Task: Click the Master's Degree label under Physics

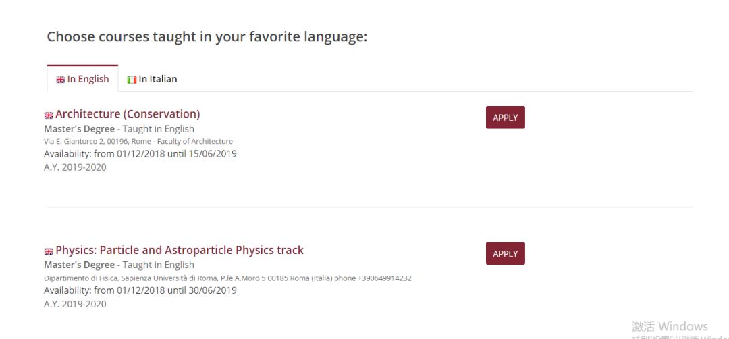Action: pos(80,265)
